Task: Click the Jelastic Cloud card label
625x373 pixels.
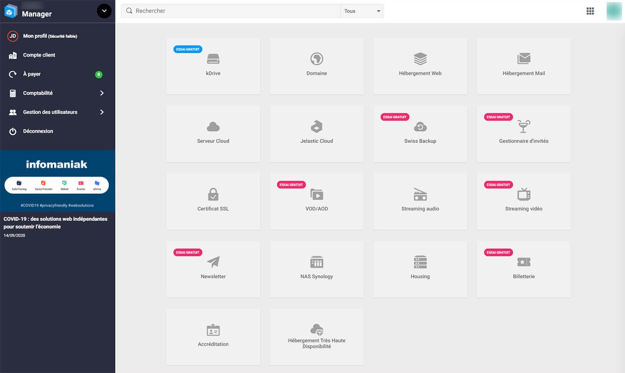Action: pos(317,141)
